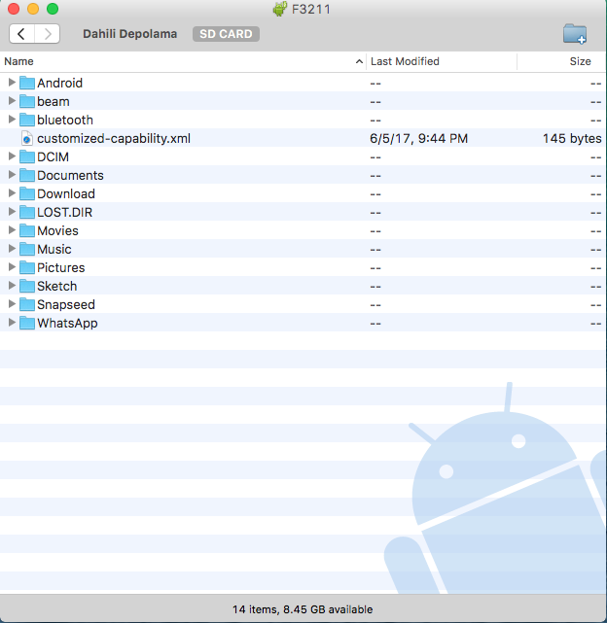Expand the LOST.DIR folder

[x=12, y=212]
